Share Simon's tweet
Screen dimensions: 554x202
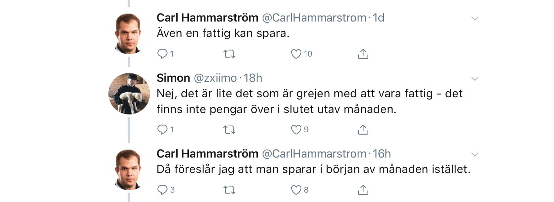363,130
